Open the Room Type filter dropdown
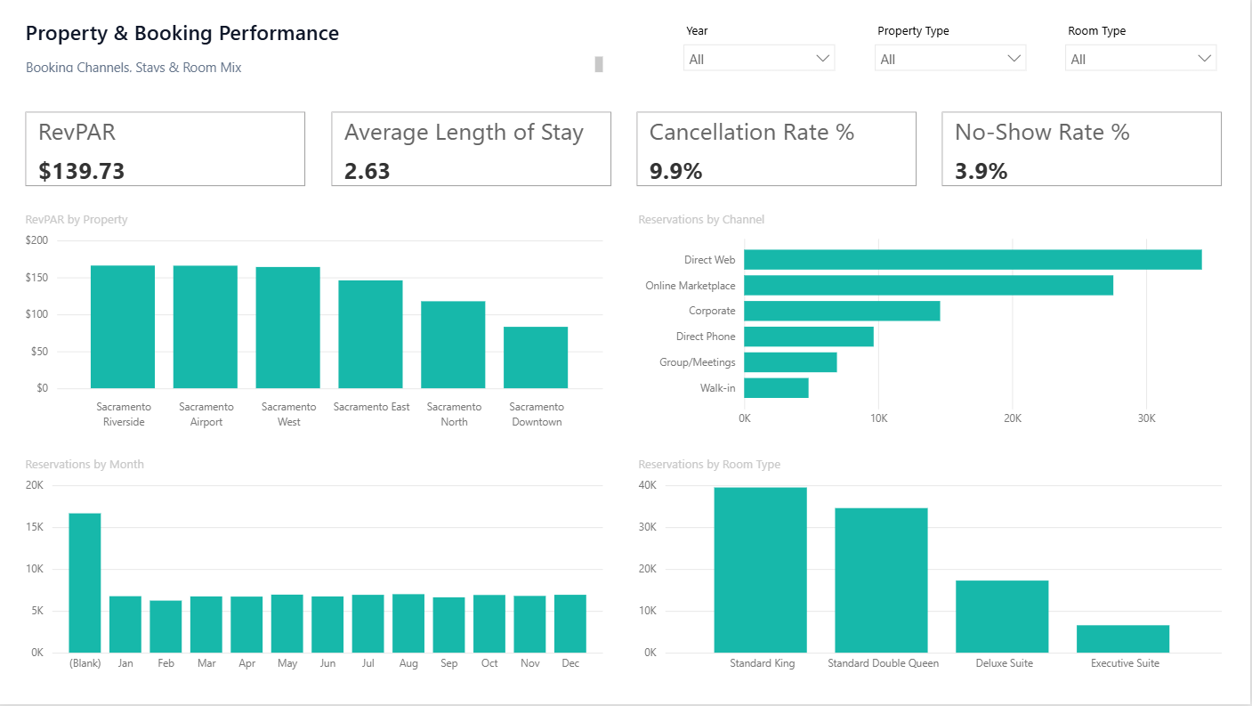Screen dimensions: 1252x706 (1141, 59)
